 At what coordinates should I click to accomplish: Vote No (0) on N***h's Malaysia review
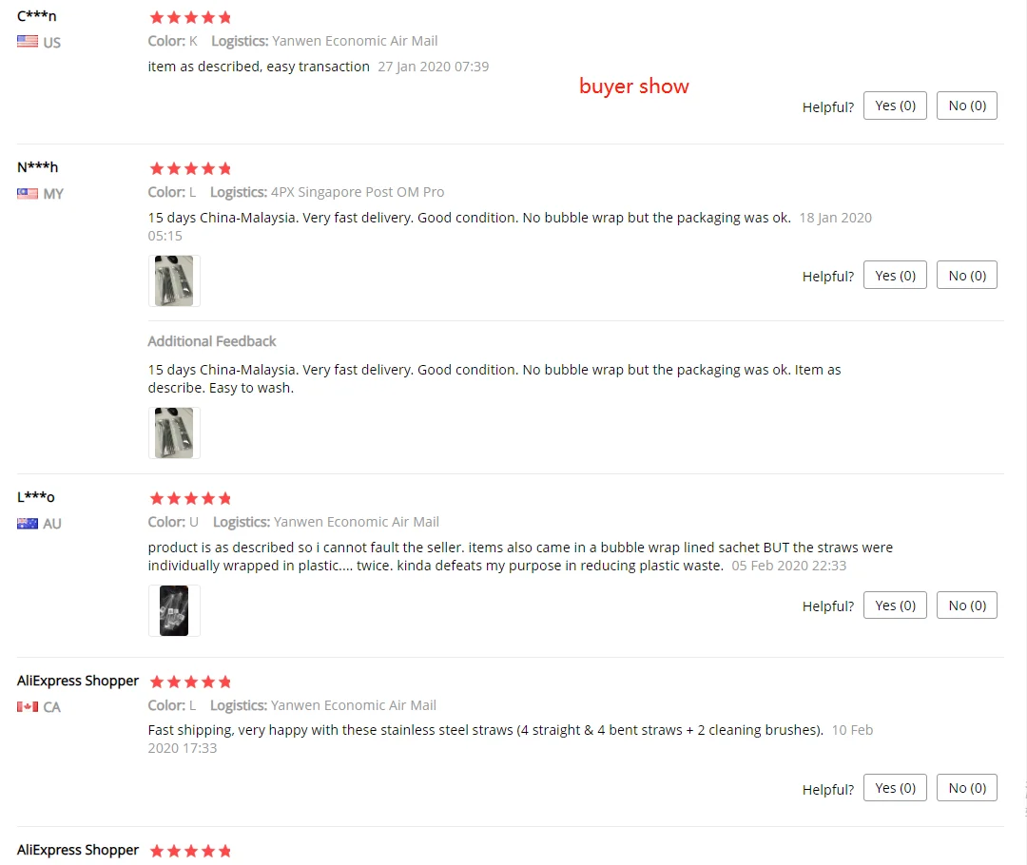[967, 275]
